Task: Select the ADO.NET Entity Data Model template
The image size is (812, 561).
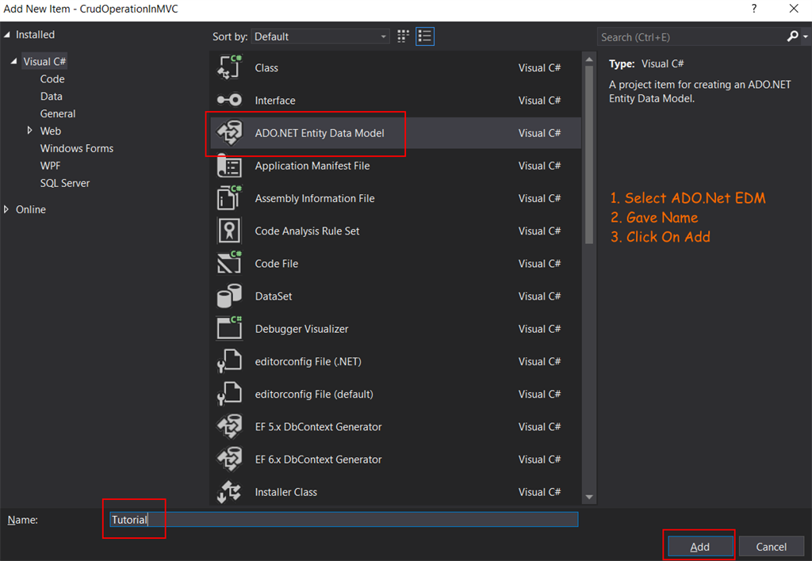Action: click(x=319, y=132)
